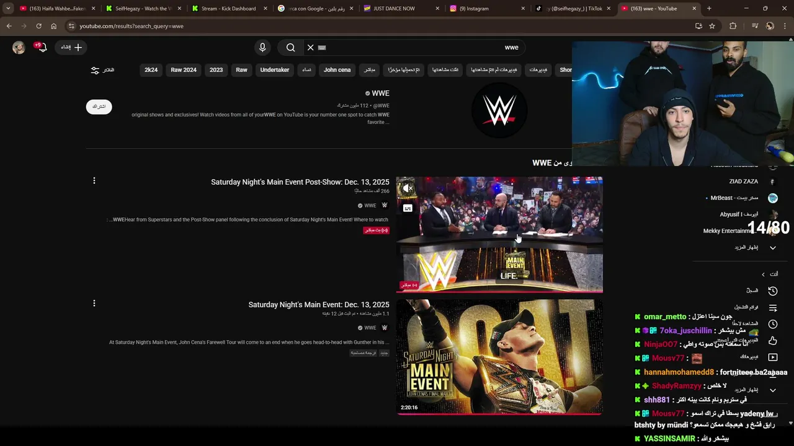Open options menu for the Post-Show video

click(x=94, y=181)
